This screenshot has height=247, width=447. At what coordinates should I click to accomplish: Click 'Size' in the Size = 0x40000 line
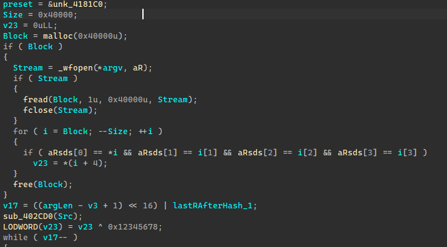point(13,15)
